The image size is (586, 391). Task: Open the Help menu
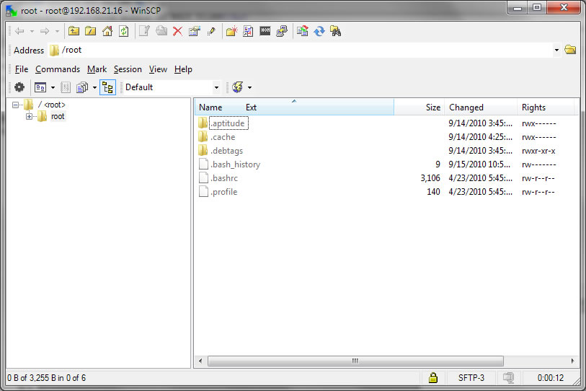coord(183,69)
